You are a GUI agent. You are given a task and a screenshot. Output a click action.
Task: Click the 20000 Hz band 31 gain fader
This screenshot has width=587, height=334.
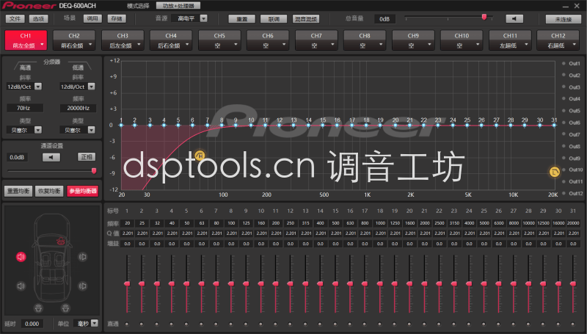tap(573, 284)
